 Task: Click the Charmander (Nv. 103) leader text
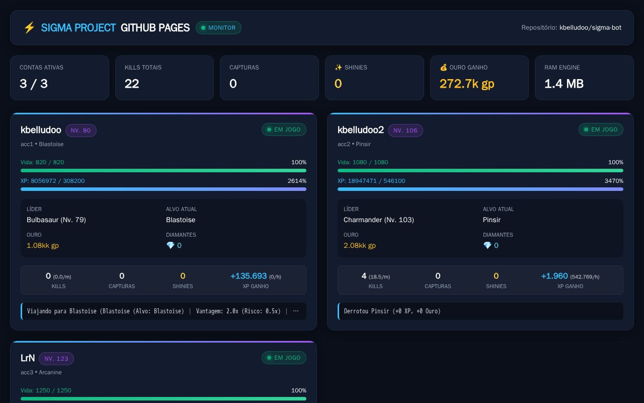point(379,220)
